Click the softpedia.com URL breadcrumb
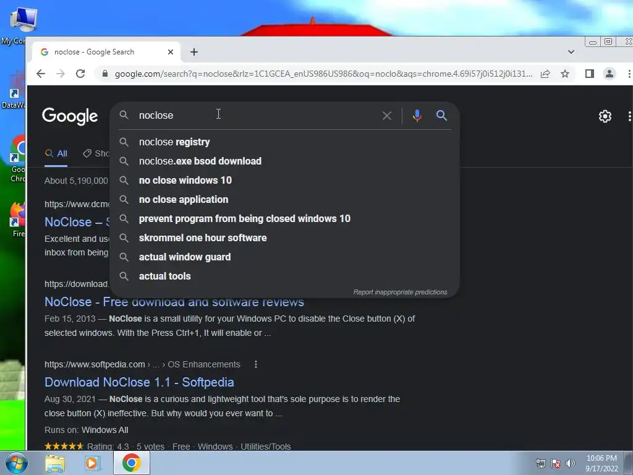Viewport: 633px width, 475px height. (x=142, y=364)
